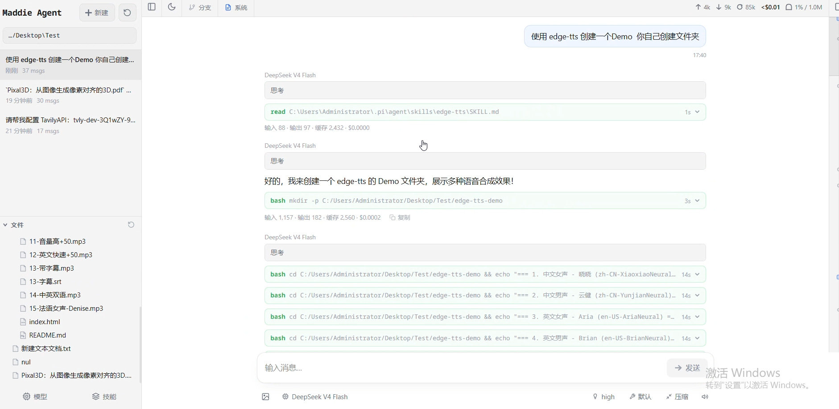Open the TavilyAPI configuration conversation
Screen dimensions: 839x409
pyautogui.click(x=70, y=125)
